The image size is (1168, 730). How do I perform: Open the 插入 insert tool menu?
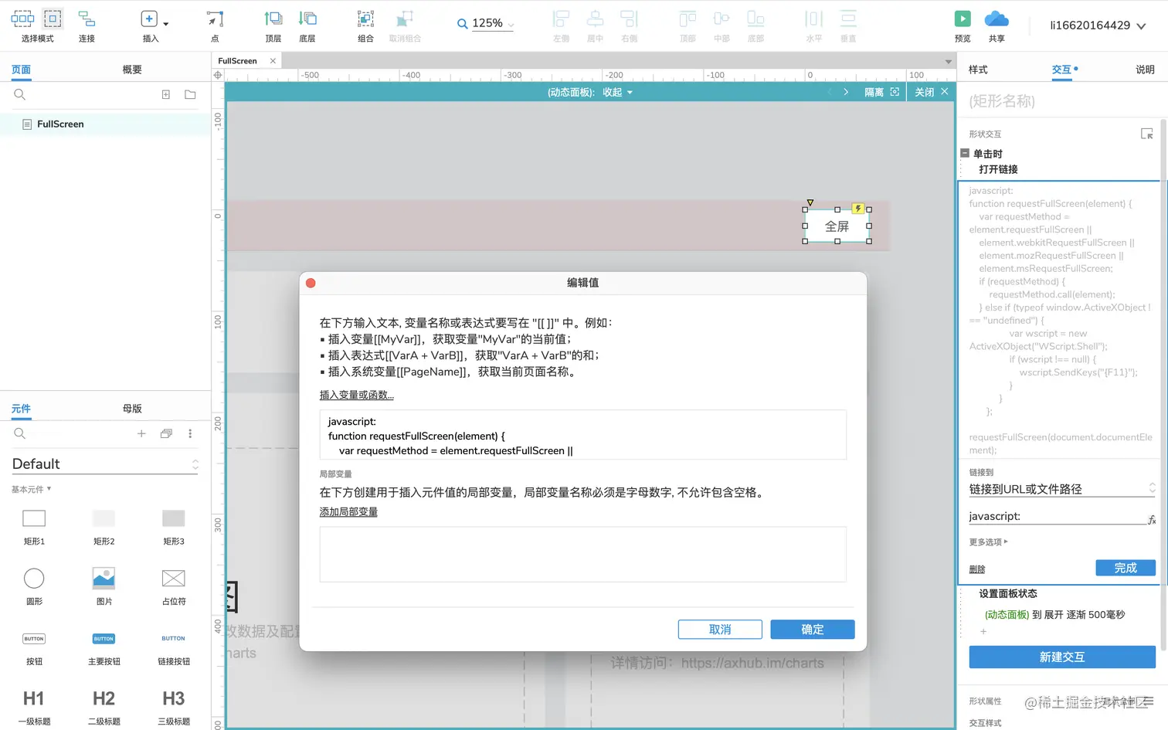[154, 25]
